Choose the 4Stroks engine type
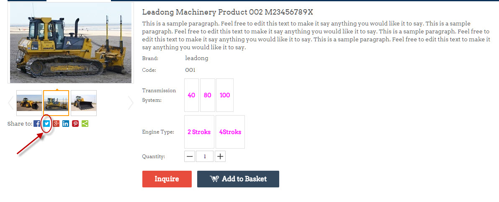This screenshot has width=499, height=202. tap(230, 132)
